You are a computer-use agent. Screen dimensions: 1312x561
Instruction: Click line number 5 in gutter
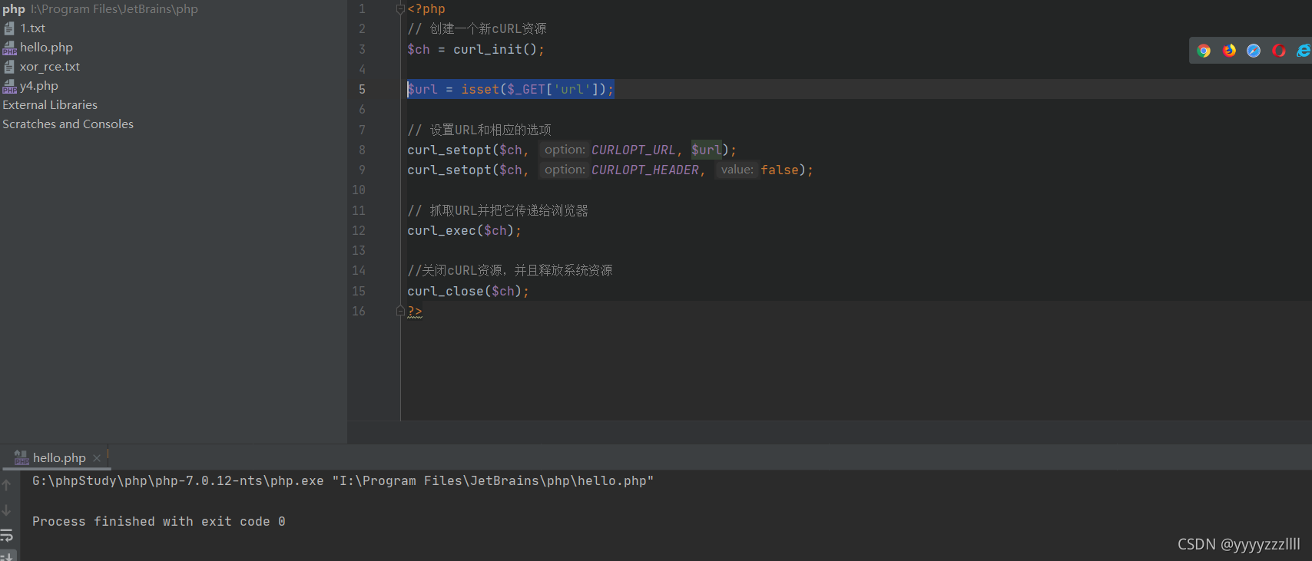[x=362, y=90]
